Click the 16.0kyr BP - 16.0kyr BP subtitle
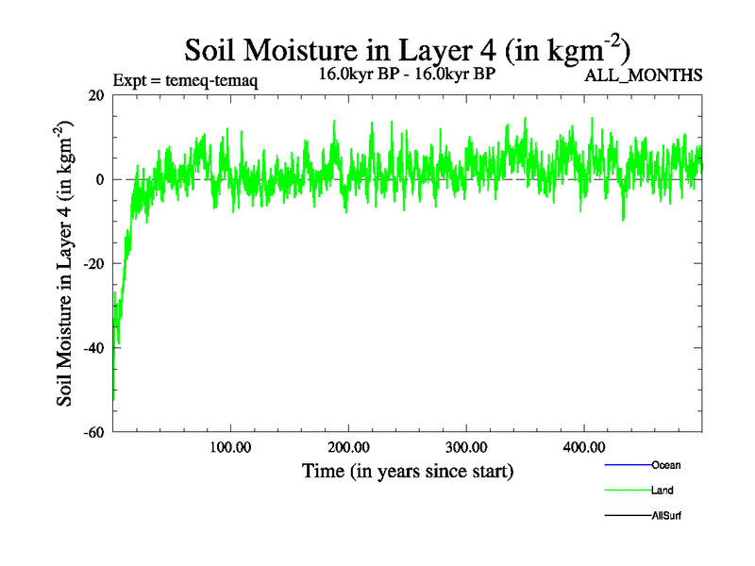 point(408,74)
